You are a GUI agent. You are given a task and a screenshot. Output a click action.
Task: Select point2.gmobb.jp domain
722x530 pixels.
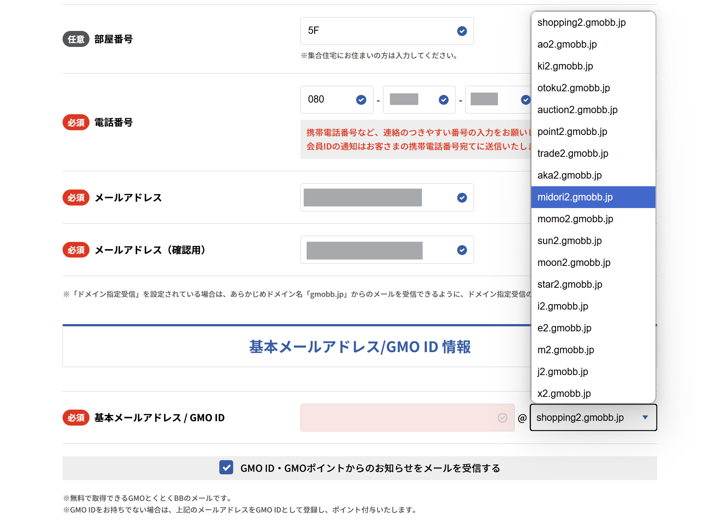click(593, 132)
